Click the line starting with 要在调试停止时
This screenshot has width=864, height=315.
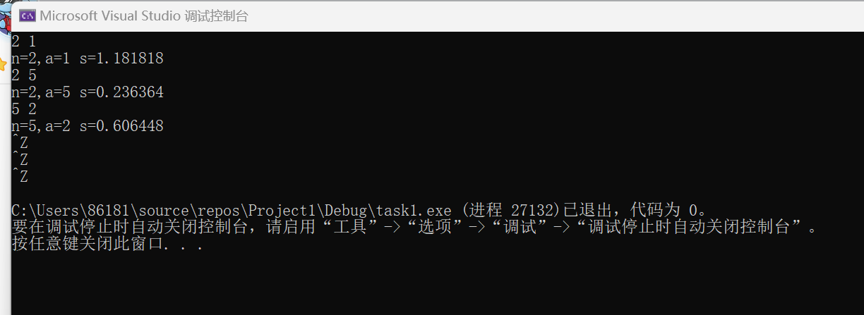pyautogui.click(x=414, y=228)
